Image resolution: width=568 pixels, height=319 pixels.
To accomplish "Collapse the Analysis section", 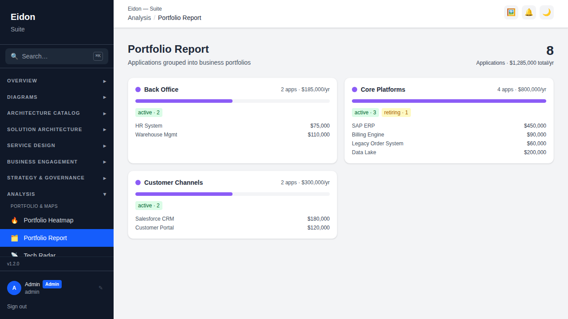I will point(57,194).
